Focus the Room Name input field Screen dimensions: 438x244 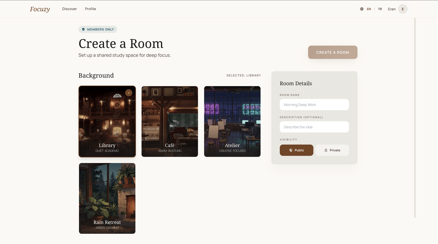pos(314,105)
